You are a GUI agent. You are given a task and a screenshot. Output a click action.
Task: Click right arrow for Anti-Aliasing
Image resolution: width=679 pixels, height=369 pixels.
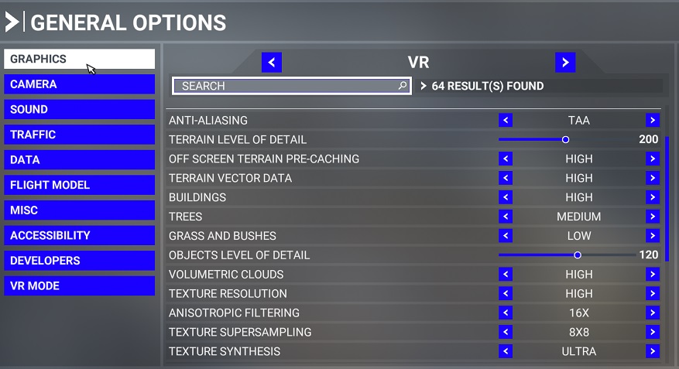(x=653, y=121)
